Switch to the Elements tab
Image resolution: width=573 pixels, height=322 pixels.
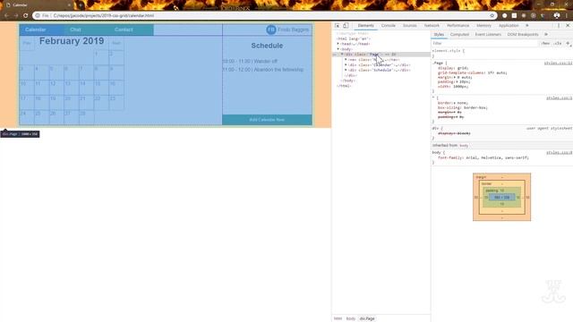click(366, 26)
